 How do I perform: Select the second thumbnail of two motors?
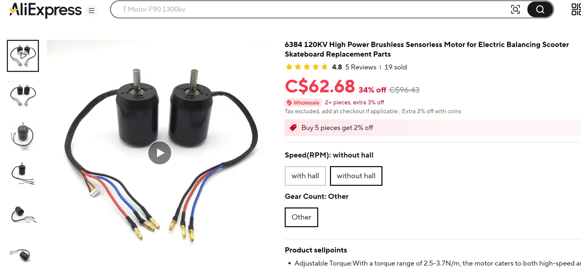(x=23, y=96)
